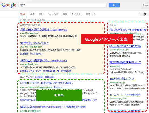Image resolution: width=149 pixels, height=113 pixels.
Task: Open 検索ツール options
Action: coord(91,14)
